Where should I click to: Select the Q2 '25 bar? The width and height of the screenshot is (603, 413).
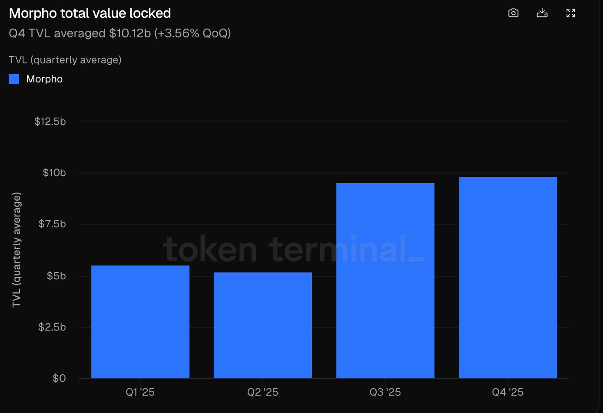(263, 325)
